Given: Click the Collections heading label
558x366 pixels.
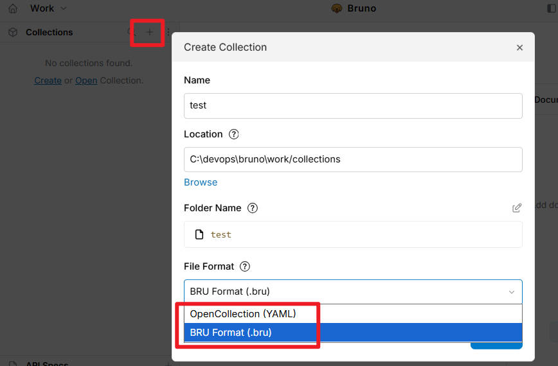Looking at the screenshot, I should pyautogui.click(x=49, y=32).
